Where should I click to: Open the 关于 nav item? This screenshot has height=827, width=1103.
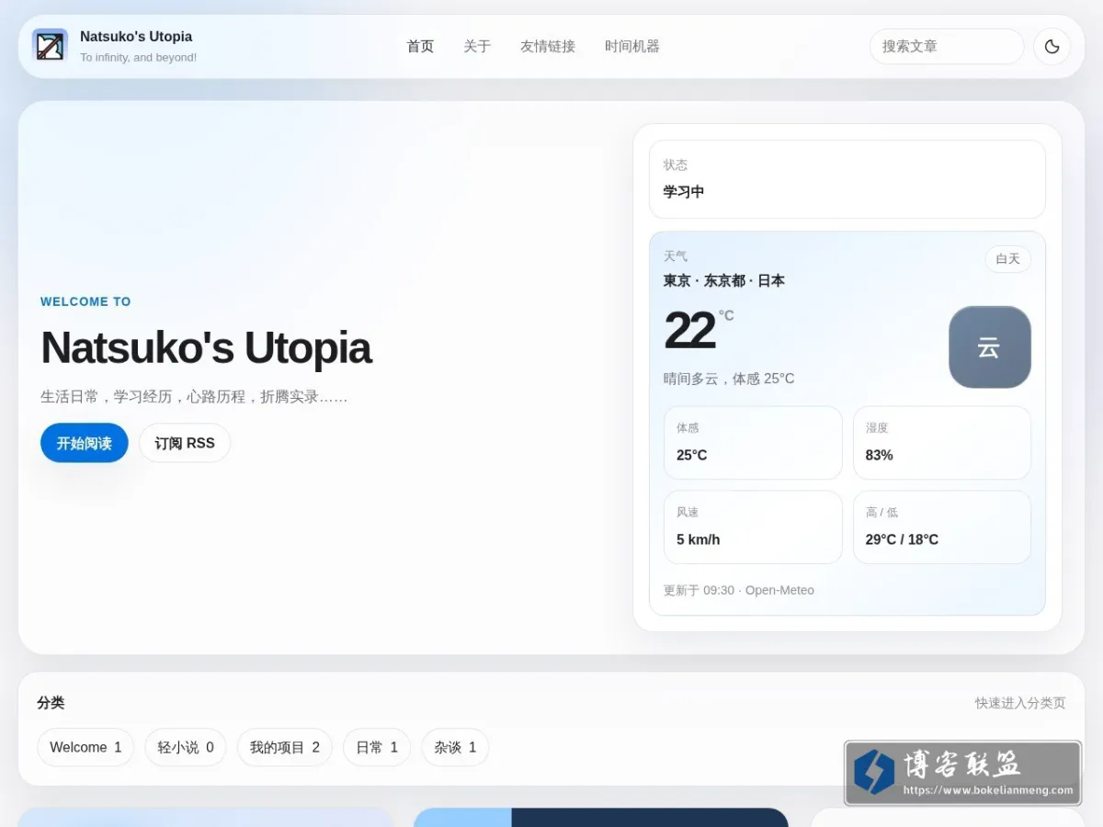(477, 46)
